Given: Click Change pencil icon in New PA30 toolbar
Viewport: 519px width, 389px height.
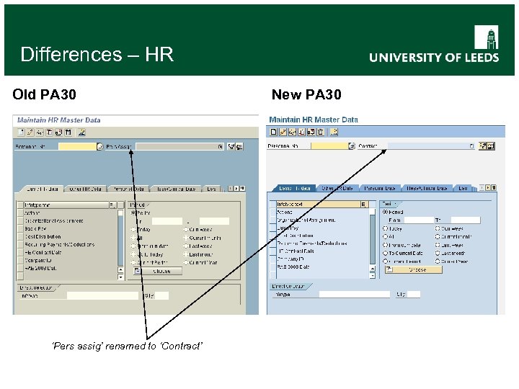Looking at the screenshot, I should [283, 132].
